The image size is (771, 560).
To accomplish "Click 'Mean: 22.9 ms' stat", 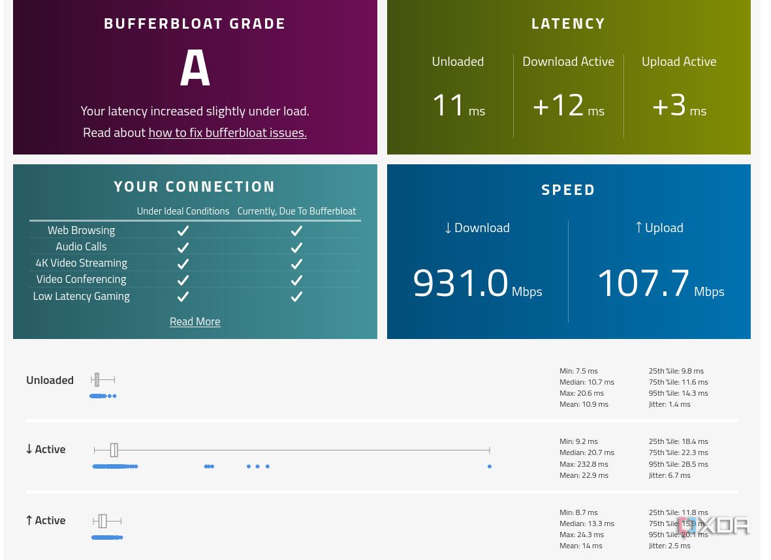I will [584, 475].
